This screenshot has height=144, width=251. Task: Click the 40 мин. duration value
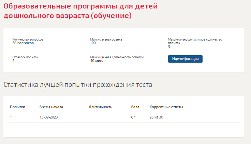97,61
